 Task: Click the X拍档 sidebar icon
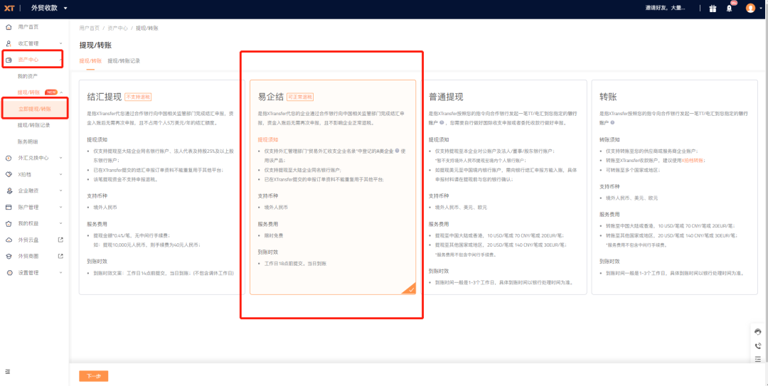click(9, 174)
